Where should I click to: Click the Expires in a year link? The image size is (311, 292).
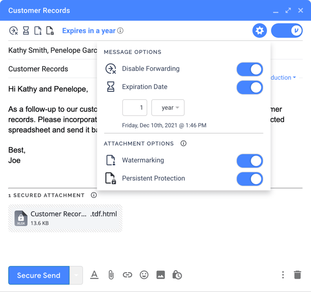[89, 31]
